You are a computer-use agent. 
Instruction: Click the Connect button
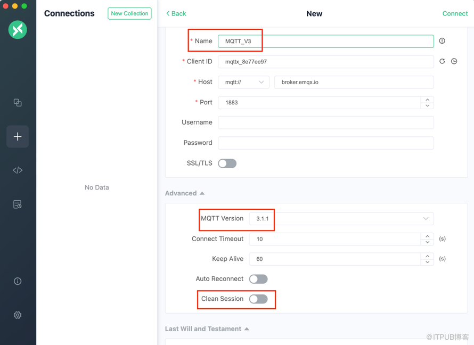tap(455, 13)
